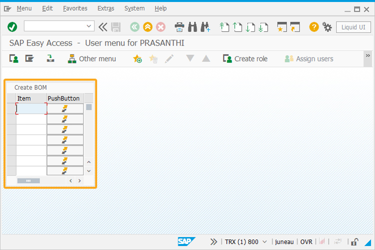Click the Delete Favorites star icon
Screen dimensions: 375x250
coord(153,58)
